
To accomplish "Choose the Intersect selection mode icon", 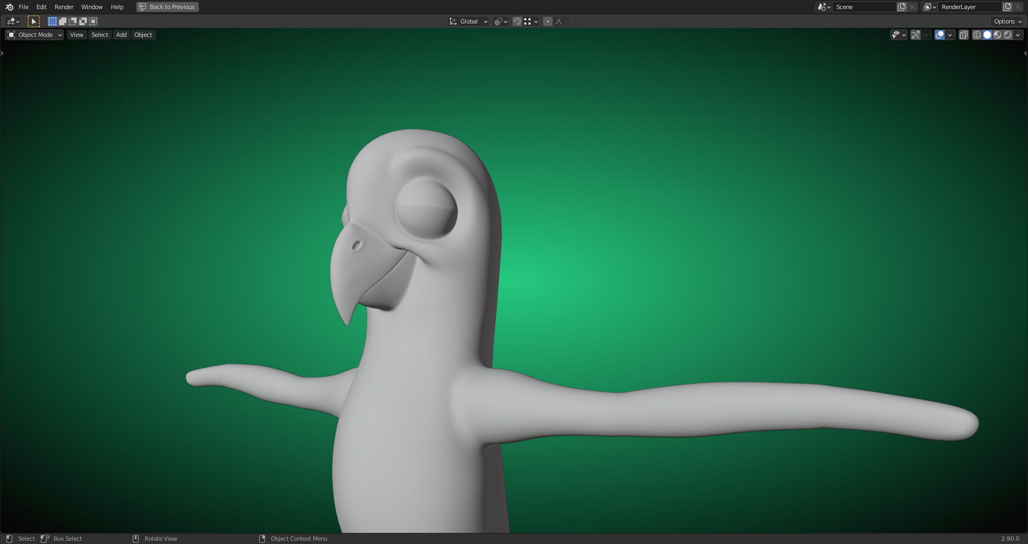I will [93, 21].
